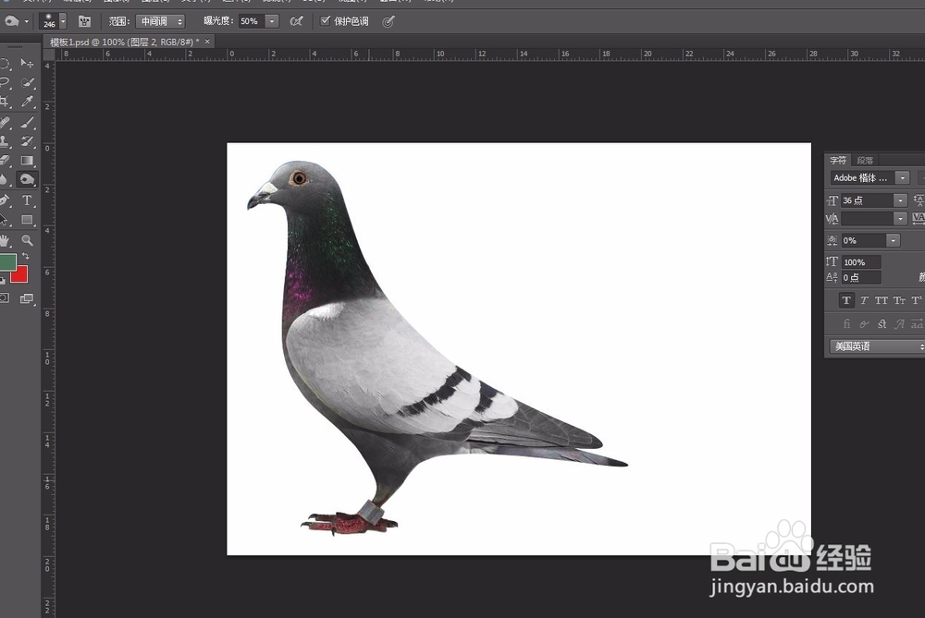The image size is (925, 618).
Task: Select the Lasso tool
Action: 5,82
